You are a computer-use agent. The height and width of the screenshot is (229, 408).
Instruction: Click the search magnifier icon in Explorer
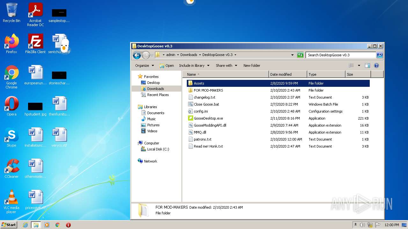tap(379, 55)
